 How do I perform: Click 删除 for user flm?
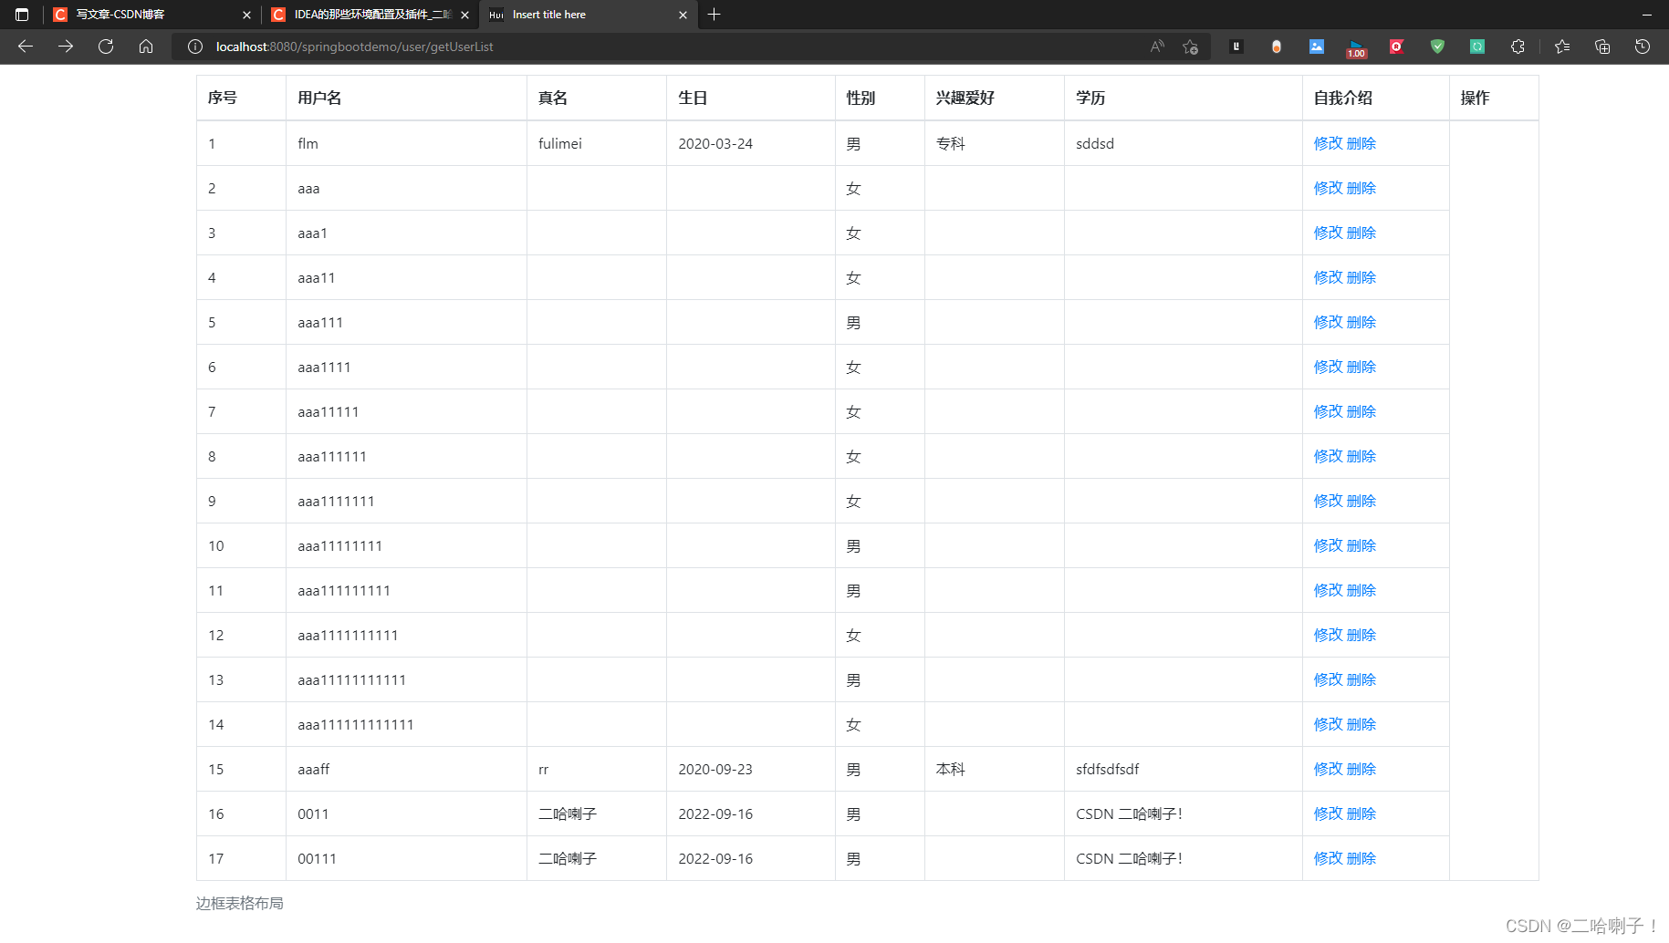(1361, 143)
